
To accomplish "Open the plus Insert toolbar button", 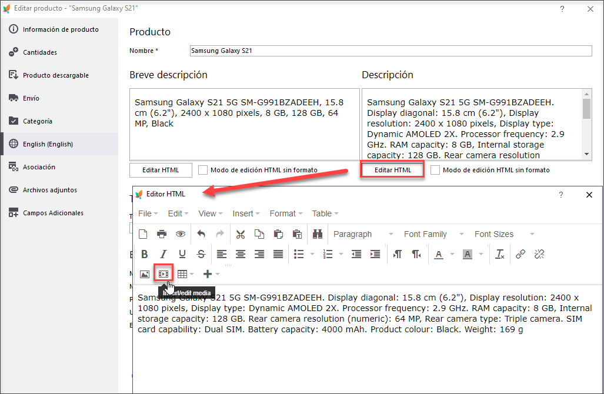I will pyautogui.click(x=208, y=274).
